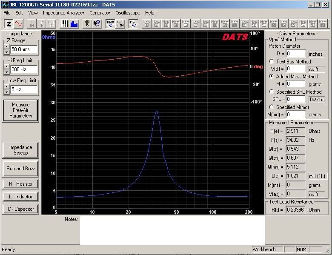Open the Edit menu
This screenshot has height=255, width=332.
19,13
